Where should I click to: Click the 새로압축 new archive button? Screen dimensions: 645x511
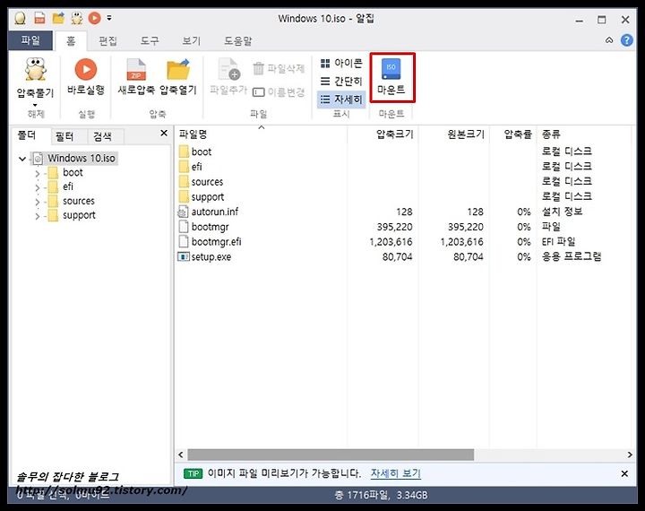(x=136, y=77)
